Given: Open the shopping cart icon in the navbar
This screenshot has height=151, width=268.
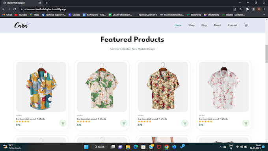Looking at the screenshot, I should click(x=246, y=25).
